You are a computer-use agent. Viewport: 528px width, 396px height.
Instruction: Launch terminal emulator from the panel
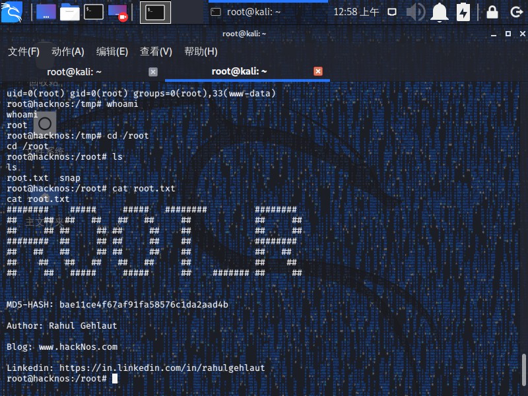click(x=93, y=12)
